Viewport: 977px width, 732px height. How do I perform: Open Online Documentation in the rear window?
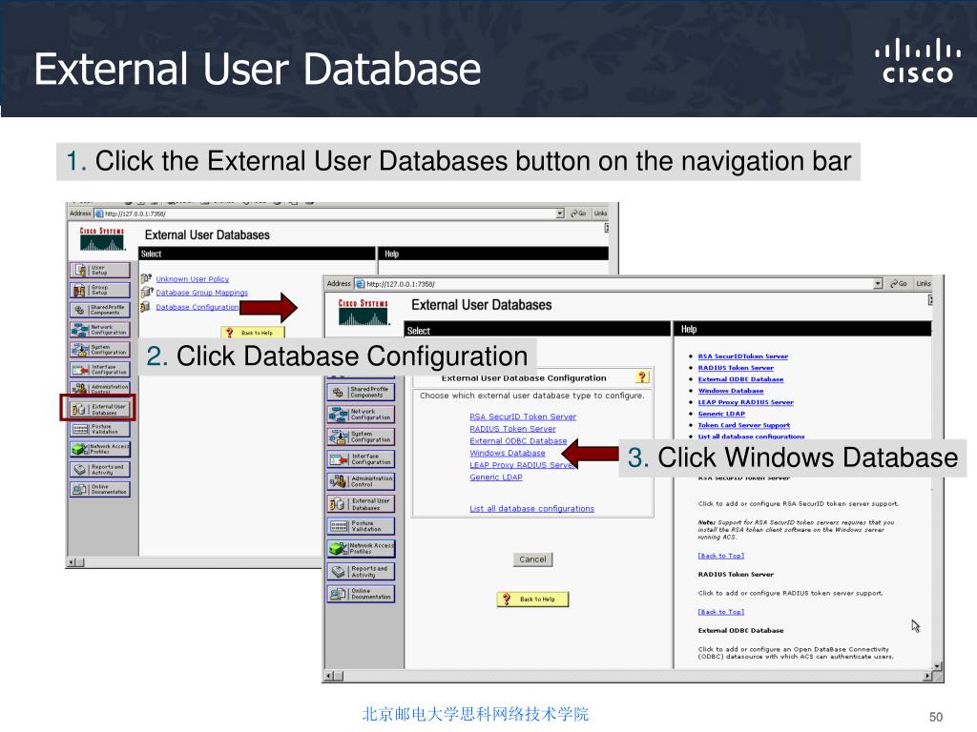coord(99,489)
